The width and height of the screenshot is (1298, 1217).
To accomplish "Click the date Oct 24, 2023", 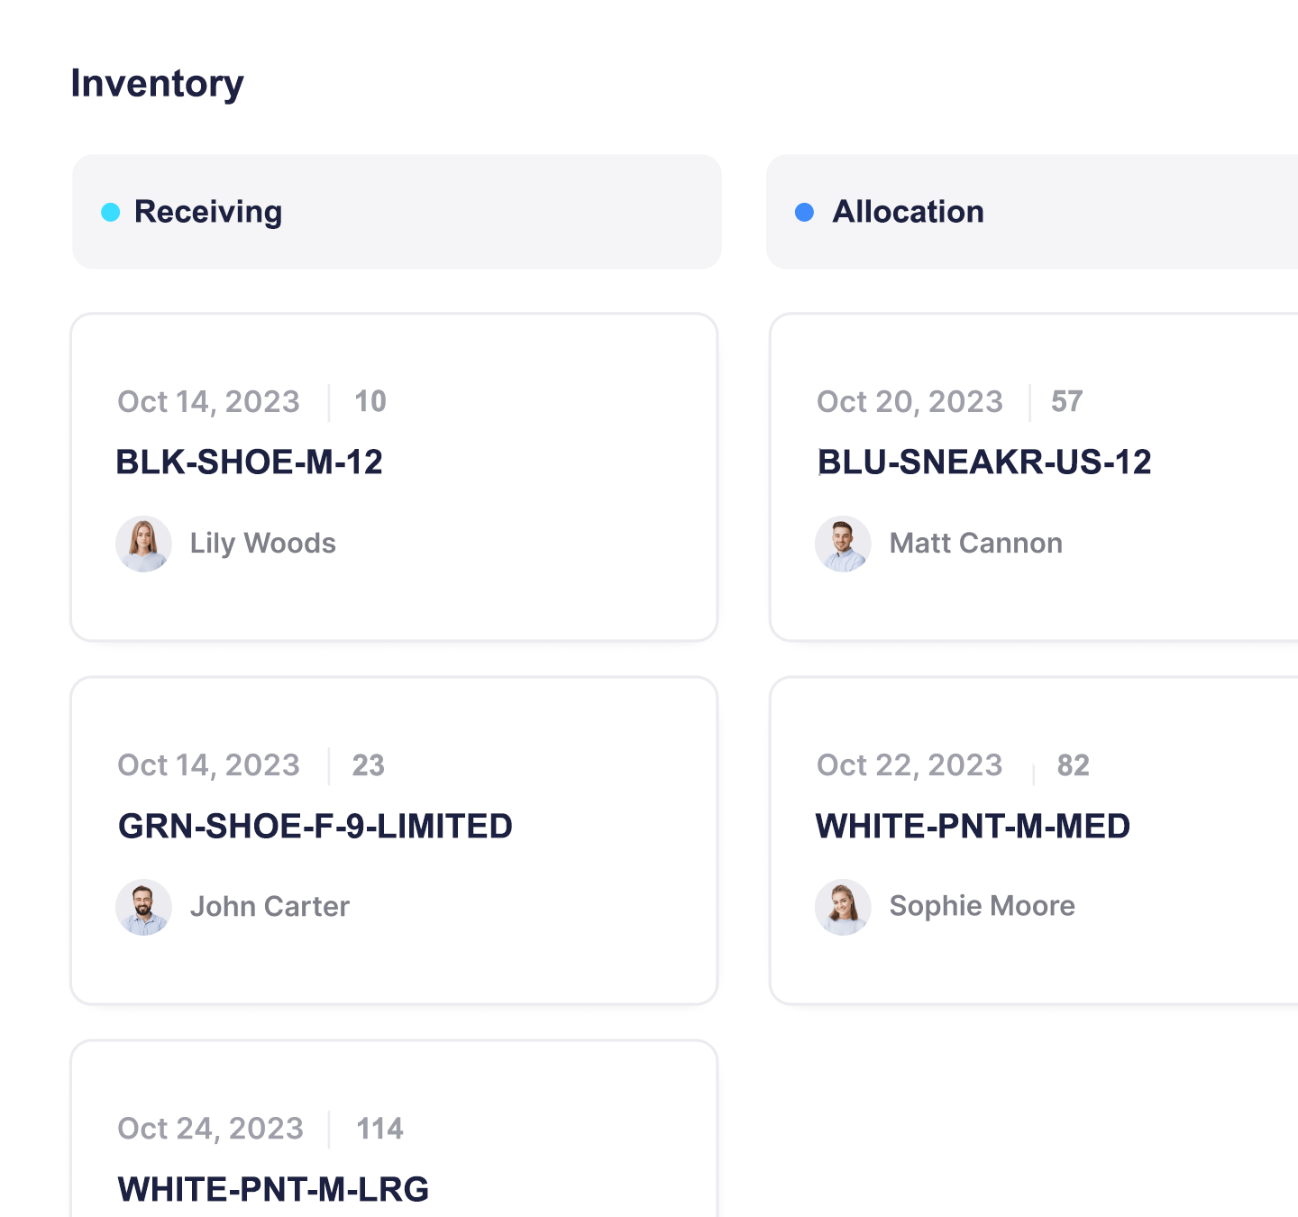I will tap(210, 1128).
